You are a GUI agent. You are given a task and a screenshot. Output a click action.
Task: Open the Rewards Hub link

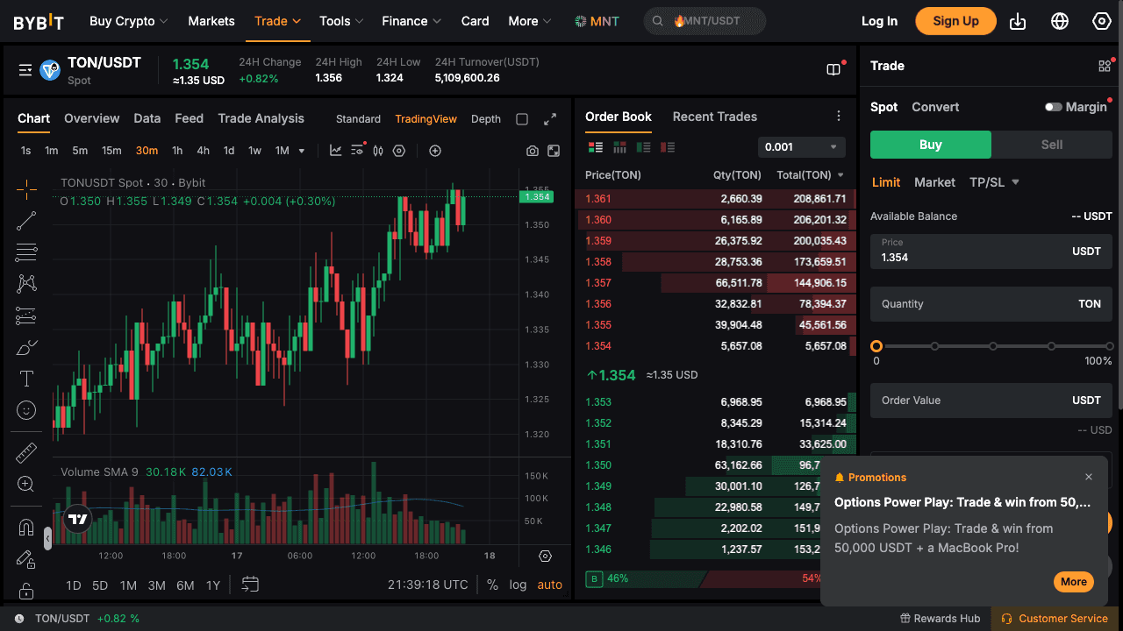(940, 619)
